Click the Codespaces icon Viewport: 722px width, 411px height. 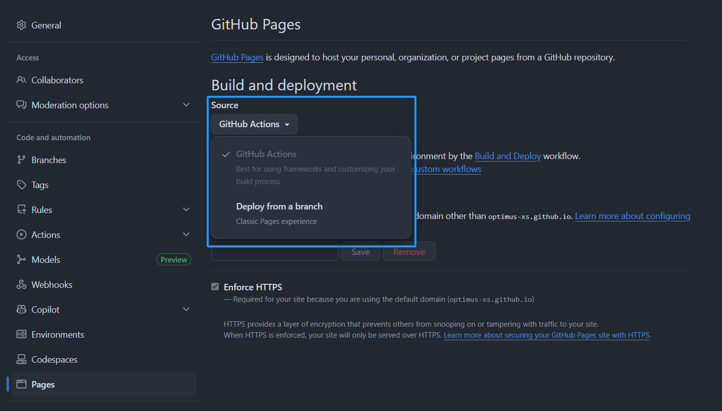point(21,359)
